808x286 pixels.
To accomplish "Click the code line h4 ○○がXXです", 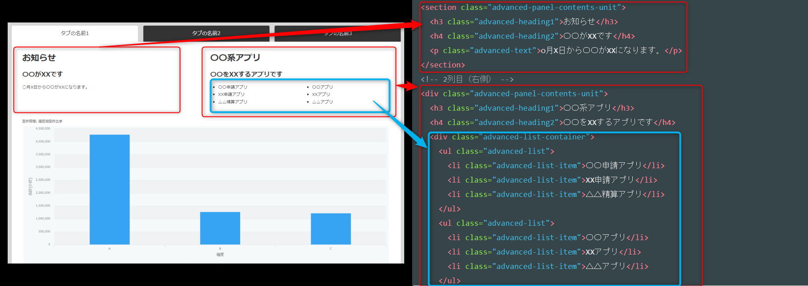I will (x=532, y=36).
